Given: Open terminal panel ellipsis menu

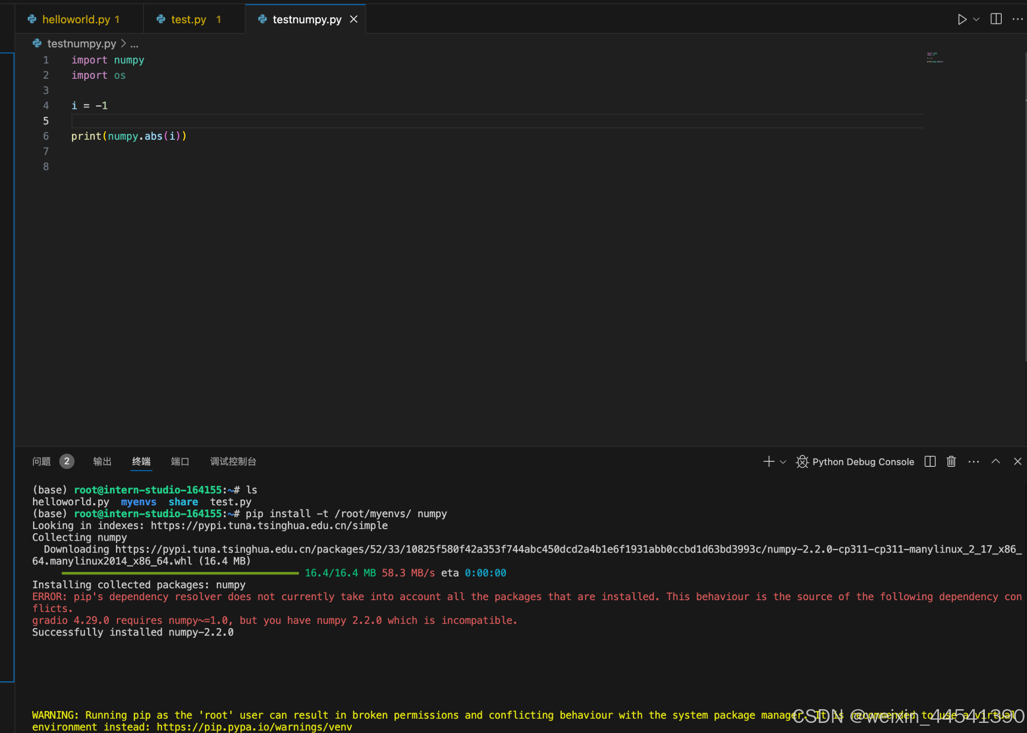Looking at the screenshot, I should tap(973, 462).
